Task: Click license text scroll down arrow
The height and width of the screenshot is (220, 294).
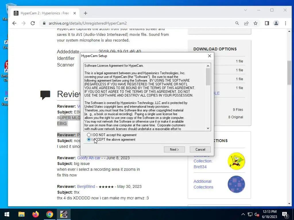Action: click(208, 128)
